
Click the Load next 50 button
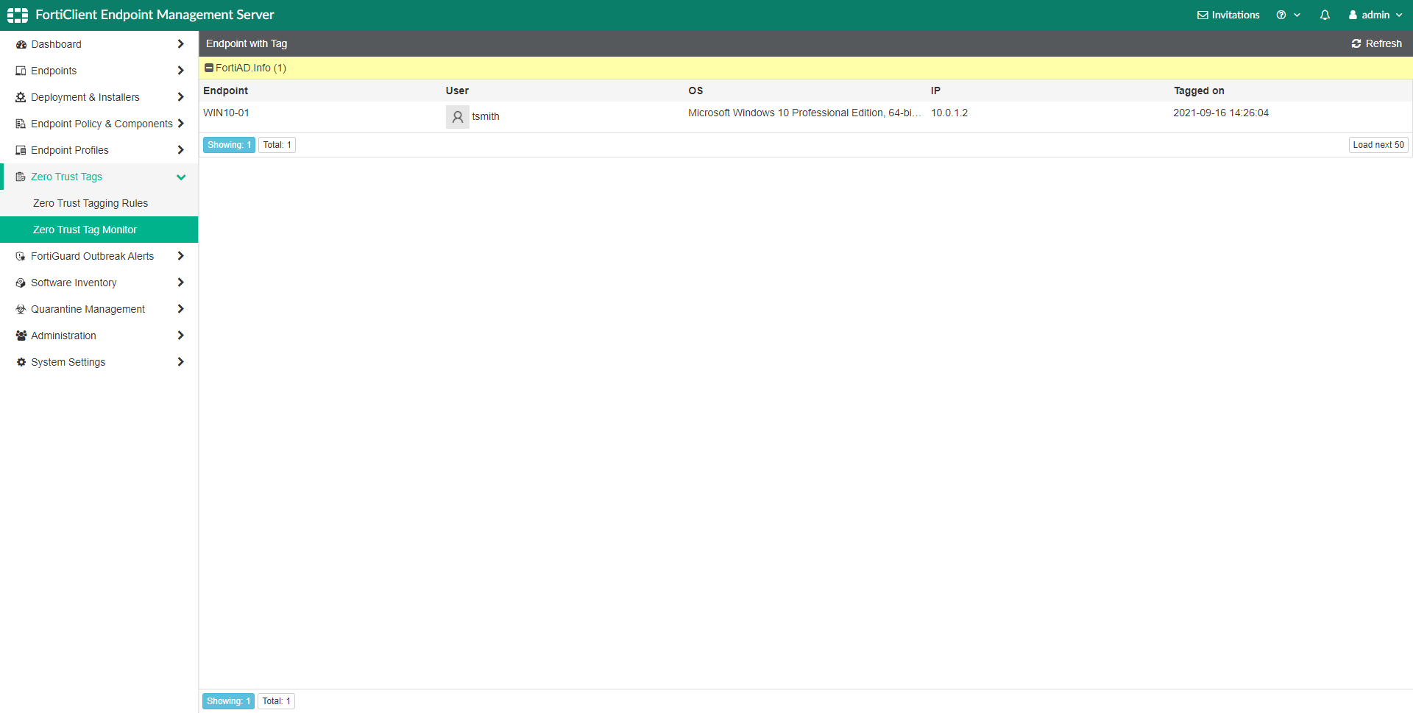pos(1378,145)
